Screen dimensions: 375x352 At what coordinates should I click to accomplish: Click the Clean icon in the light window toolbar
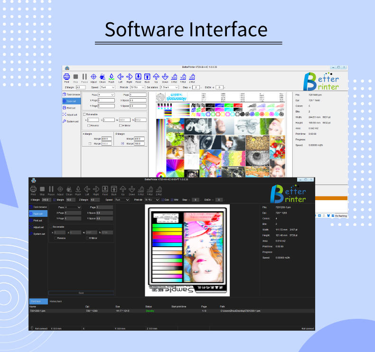[102, 76]
